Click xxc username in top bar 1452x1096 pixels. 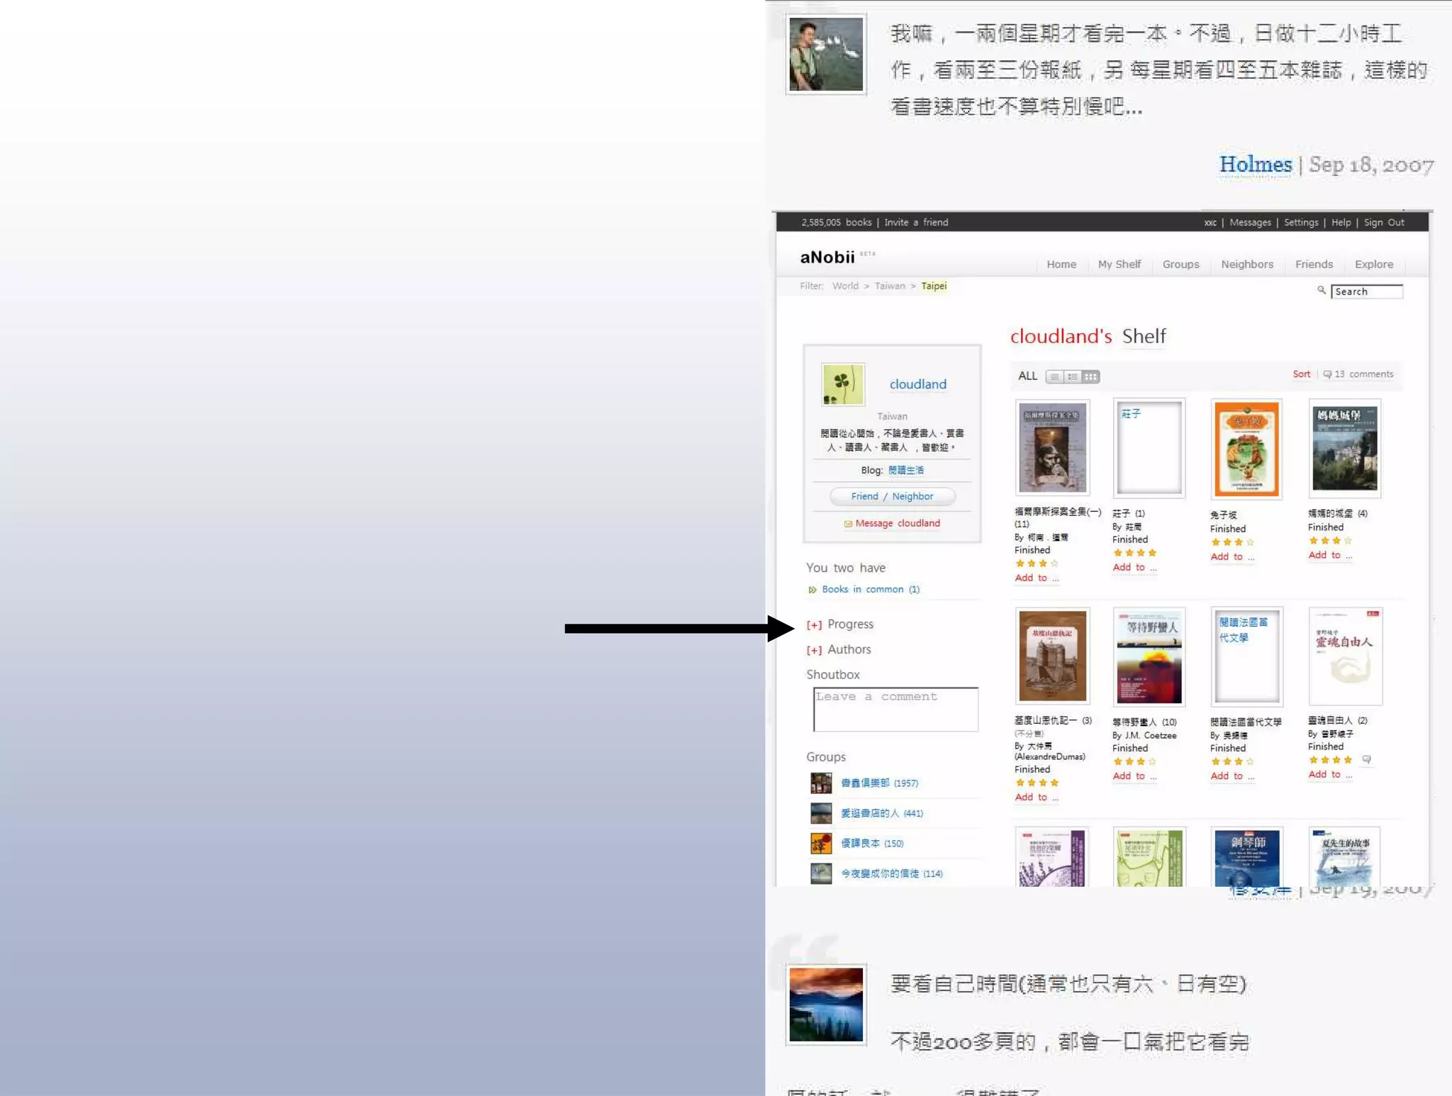[x=1210, y=223]
